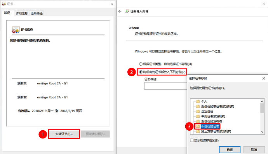The image size is (268, 154).
Task: Click the 证书存储 text field
Action: coord(165,86)
